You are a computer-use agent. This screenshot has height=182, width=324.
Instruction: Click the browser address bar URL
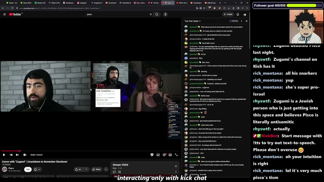coord(60,8)
